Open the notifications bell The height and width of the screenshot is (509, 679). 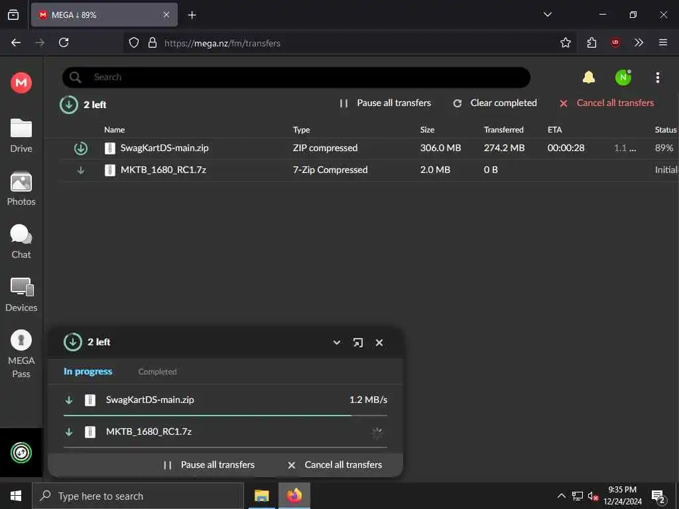tap(588, 78)
